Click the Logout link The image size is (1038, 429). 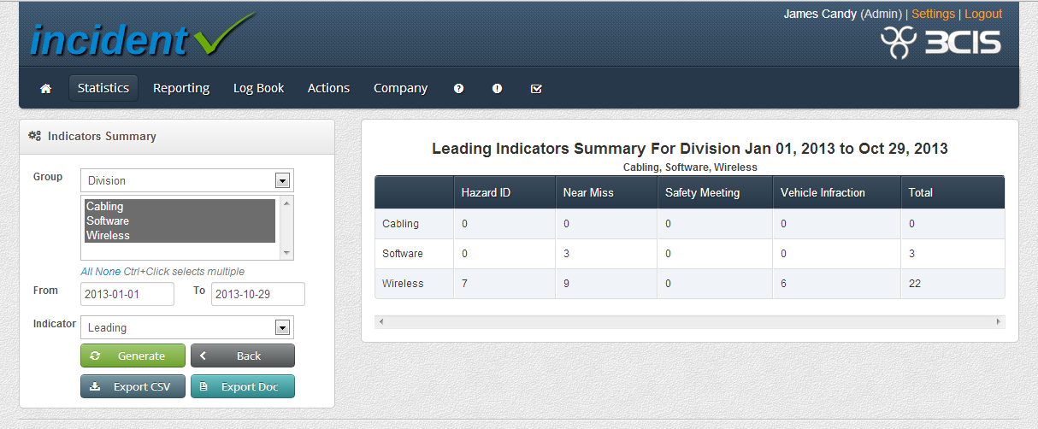(x=983, y=14)
